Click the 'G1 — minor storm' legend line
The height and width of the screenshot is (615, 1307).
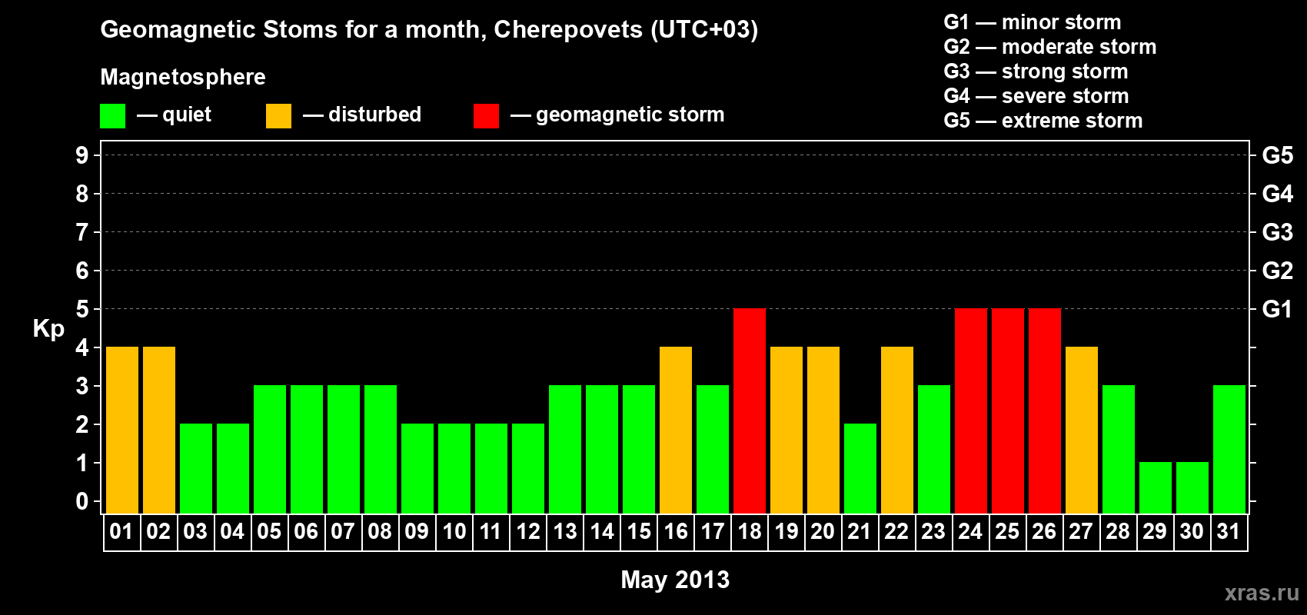1033,22
